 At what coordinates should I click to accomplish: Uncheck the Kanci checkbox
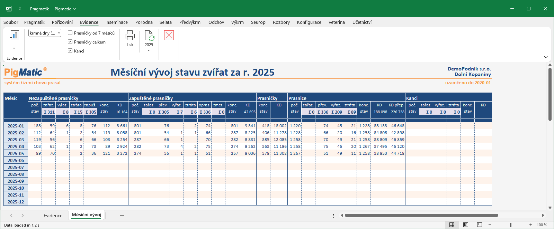(x=70, y=51)
